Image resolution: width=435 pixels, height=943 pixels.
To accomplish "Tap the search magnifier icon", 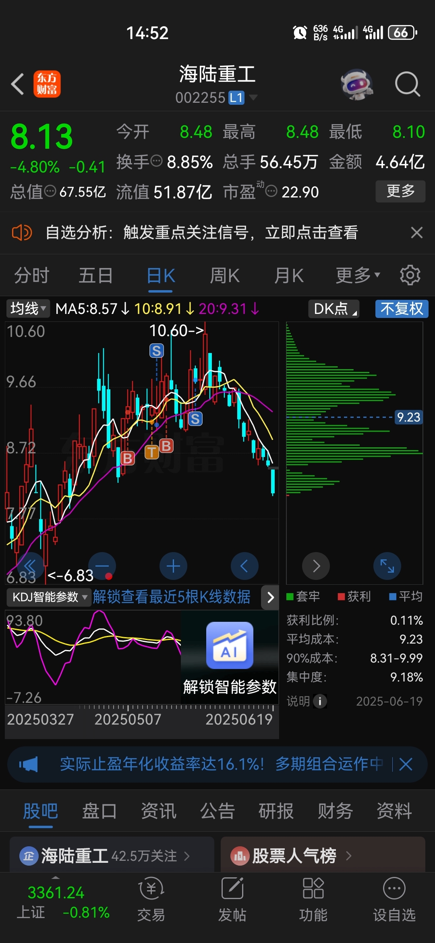I will coord(408,84).
